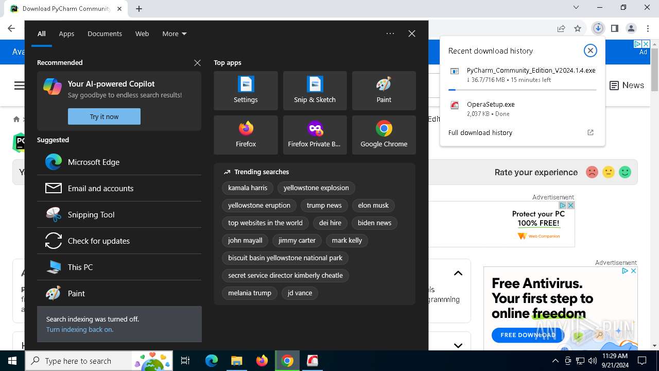Close the search panel with X
659x371 pixels.
pyautogui.click(x=411, y=33)
